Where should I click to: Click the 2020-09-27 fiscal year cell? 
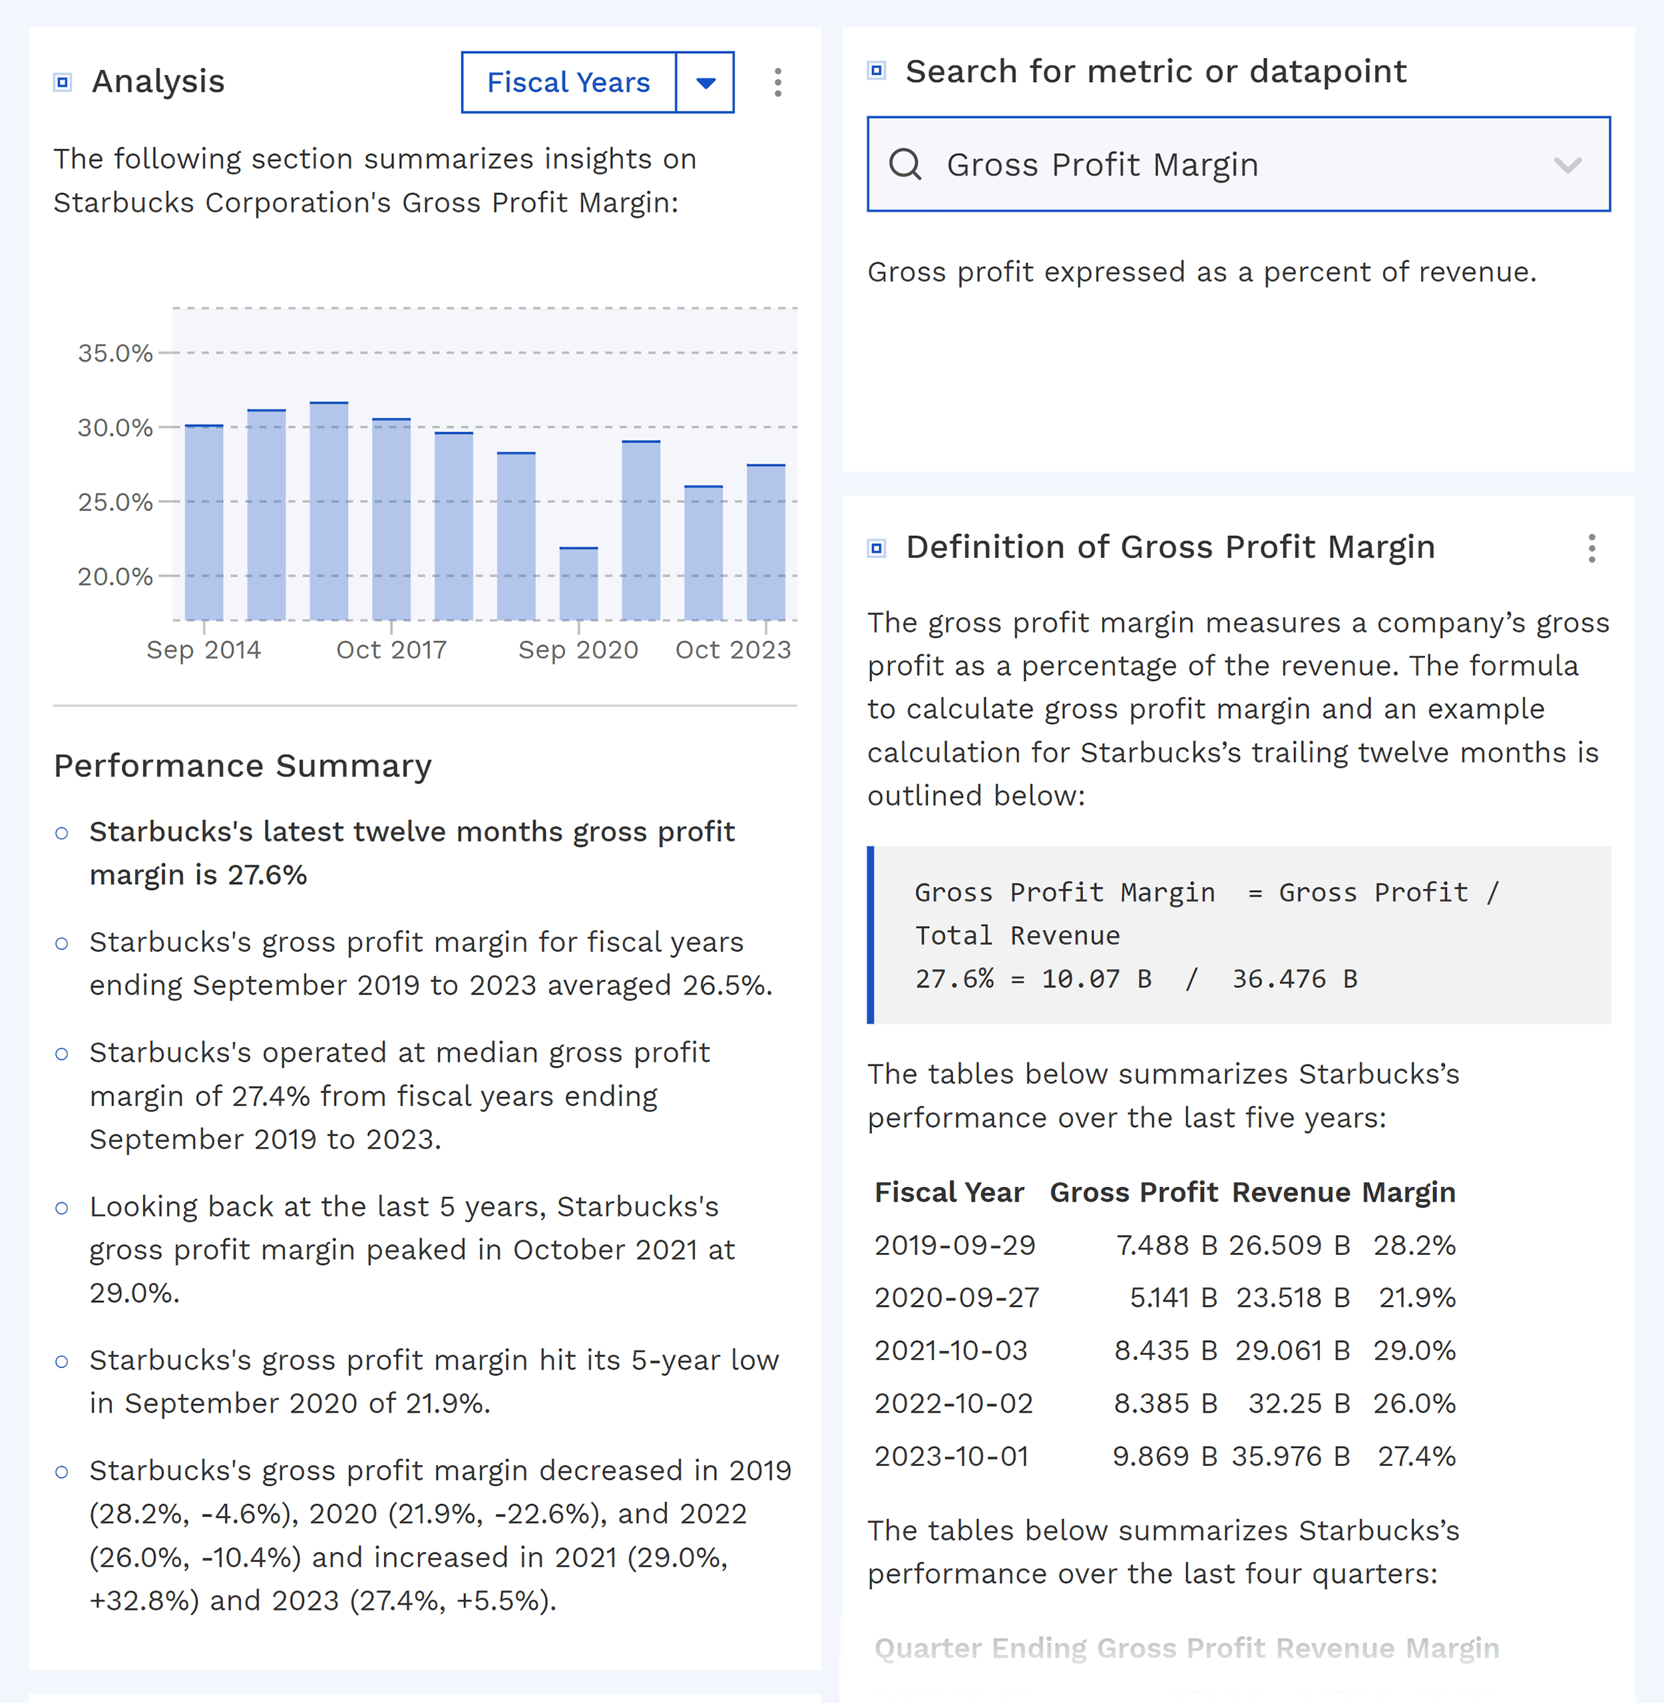click(957, 1298)
